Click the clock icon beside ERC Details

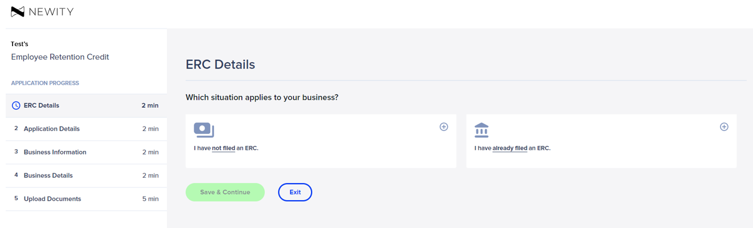tap(16, 105)
